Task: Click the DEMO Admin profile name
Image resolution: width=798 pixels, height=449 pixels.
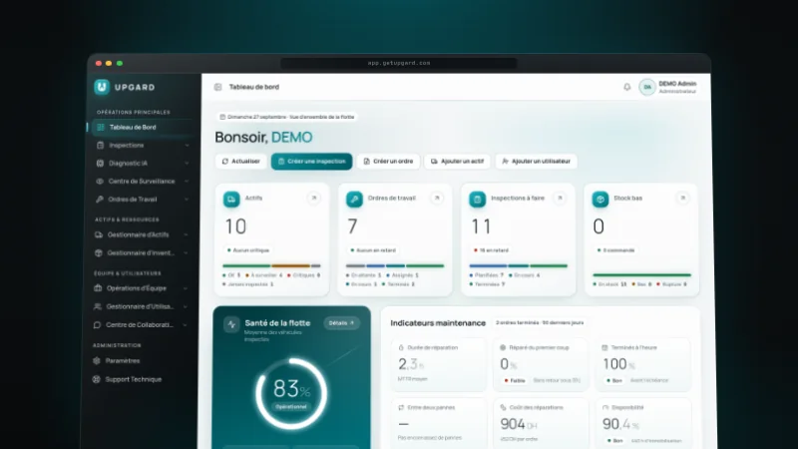Action: click(x=677, y=84)
